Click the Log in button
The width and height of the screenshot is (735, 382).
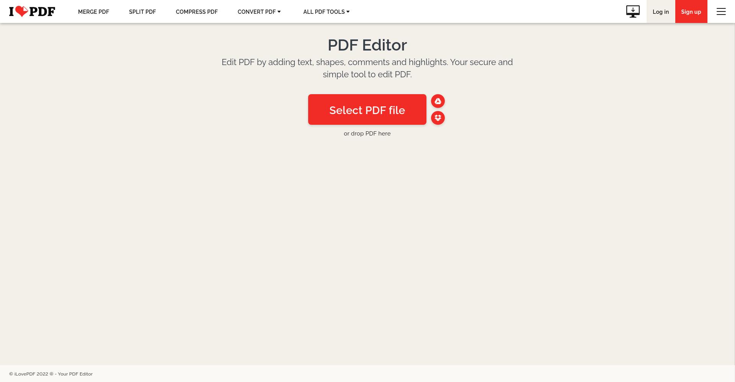pos(661,11)
